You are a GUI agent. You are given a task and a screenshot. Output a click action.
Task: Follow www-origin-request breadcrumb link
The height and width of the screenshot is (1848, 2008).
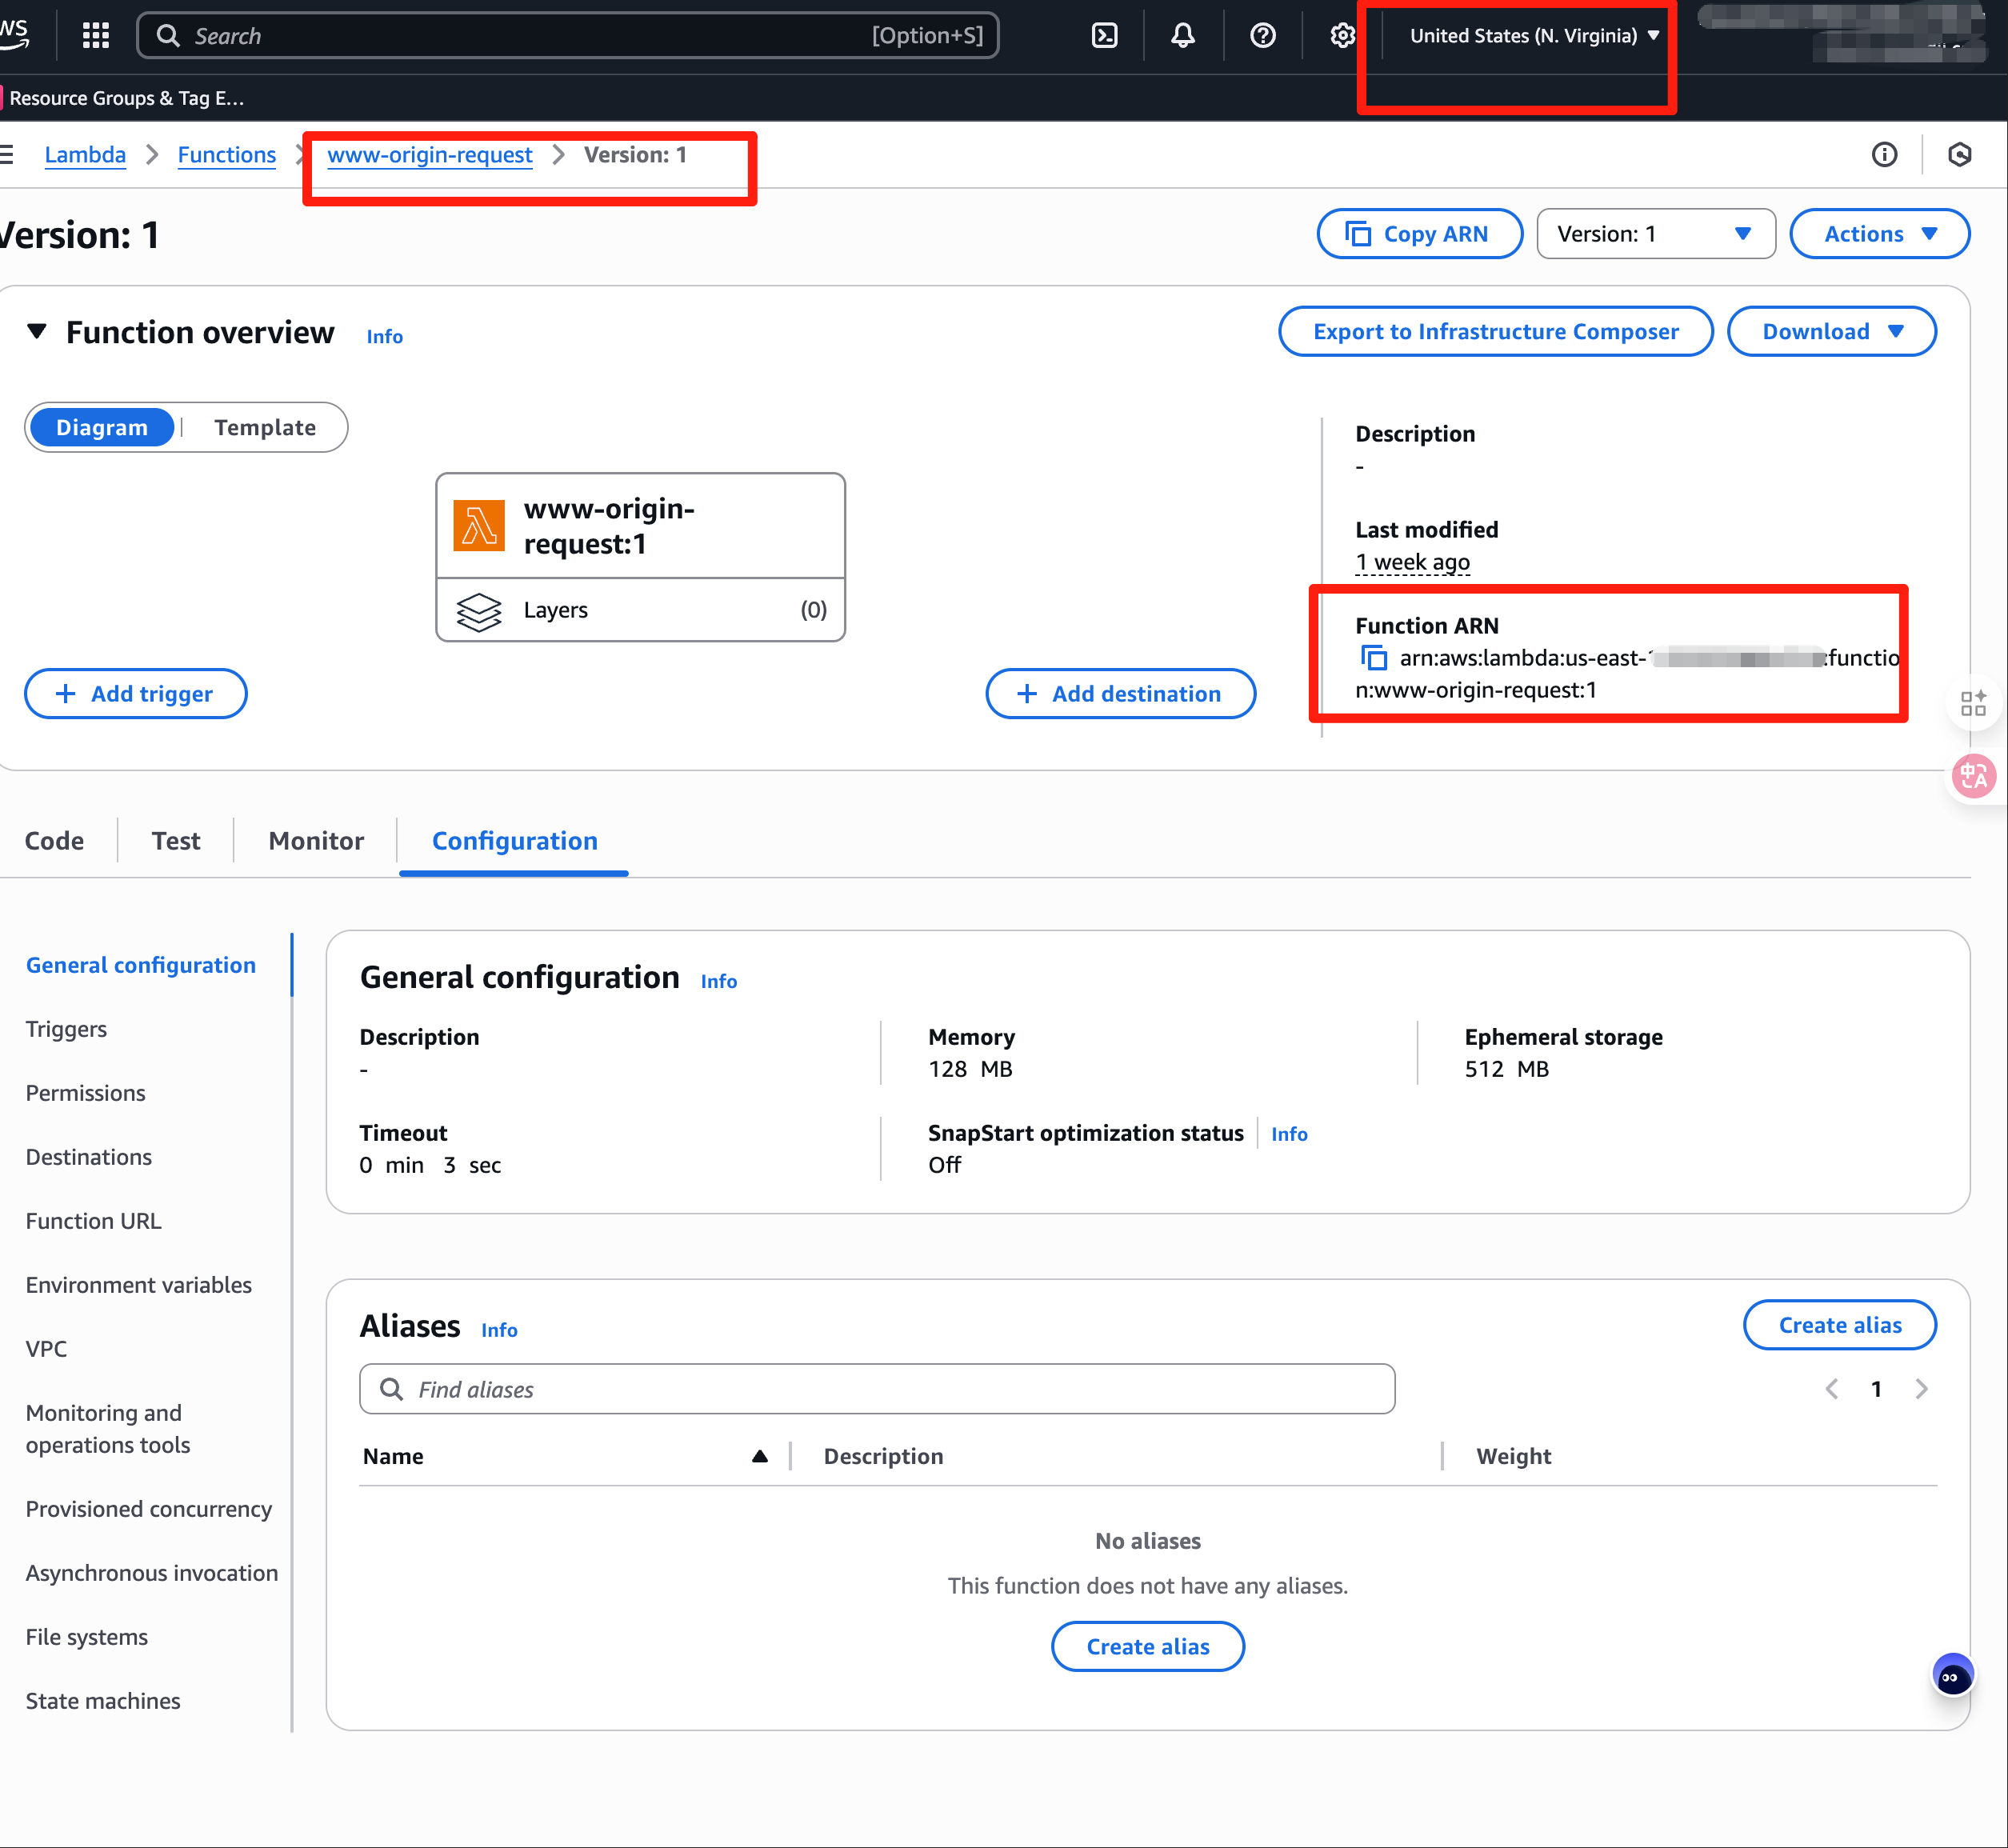430,155
